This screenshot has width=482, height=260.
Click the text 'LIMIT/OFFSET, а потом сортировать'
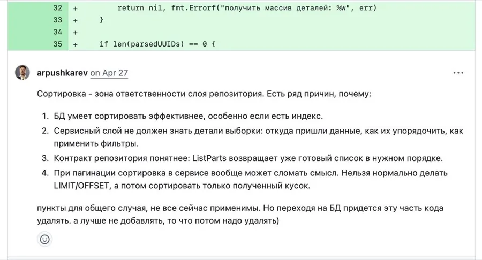pyautogui.click(x=182, y=186)
